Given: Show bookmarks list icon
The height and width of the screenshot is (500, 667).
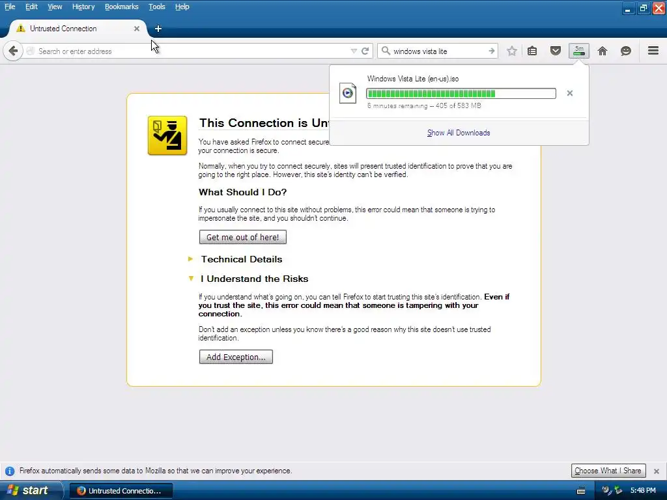Looking at the screenshot, I should [x=532, y=51].
